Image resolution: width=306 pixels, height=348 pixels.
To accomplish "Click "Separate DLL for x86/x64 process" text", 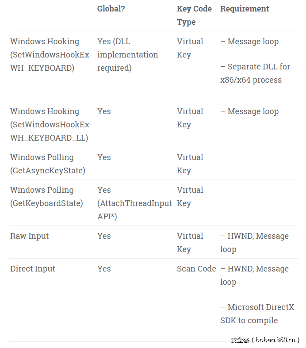I will pyautogui.click(x=255, y=73).
